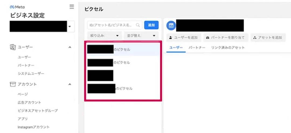Open 広告アカウント in the sidebar
The width and height of the screenshot is (291, 133).
(29, 102)
